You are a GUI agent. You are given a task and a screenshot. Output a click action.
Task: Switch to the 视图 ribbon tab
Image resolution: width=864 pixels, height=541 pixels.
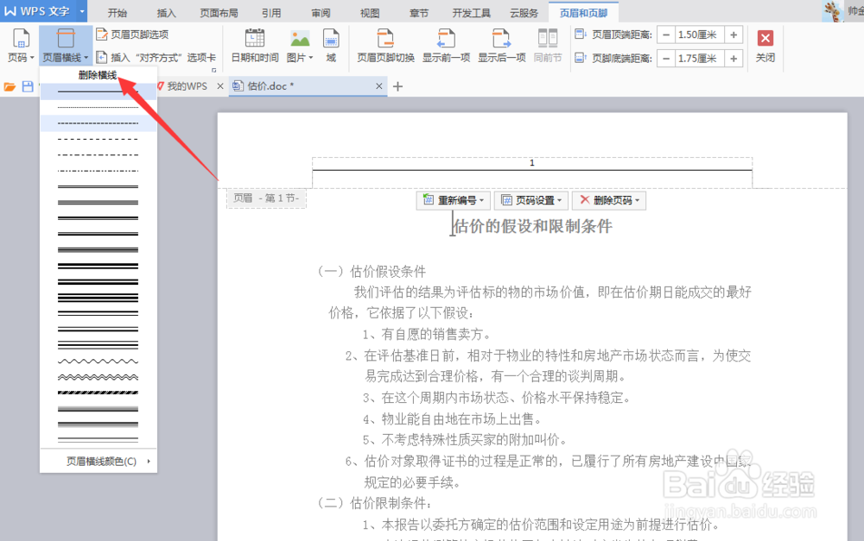[x=370, y=13]
